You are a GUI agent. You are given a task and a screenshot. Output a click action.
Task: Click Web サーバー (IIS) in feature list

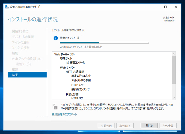pyautogui.click(x=64, y=55)
